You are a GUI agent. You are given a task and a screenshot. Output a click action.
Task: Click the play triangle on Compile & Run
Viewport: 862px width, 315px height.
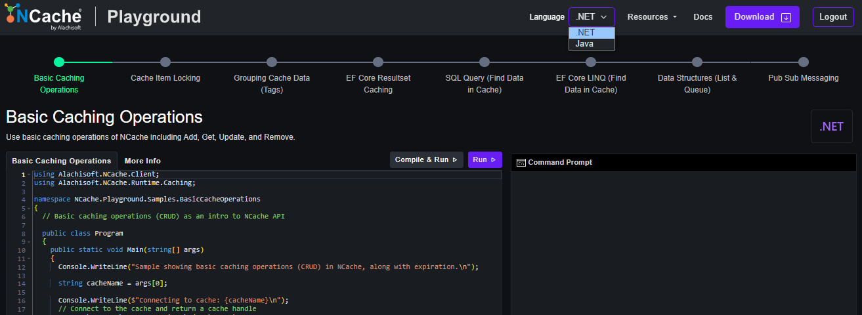click(x=454, y=160)
